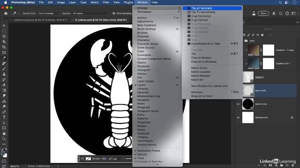This screenshot has height=168, width=300.
Task: Toggle visibility of black circle layer
Action: [238, 104]
